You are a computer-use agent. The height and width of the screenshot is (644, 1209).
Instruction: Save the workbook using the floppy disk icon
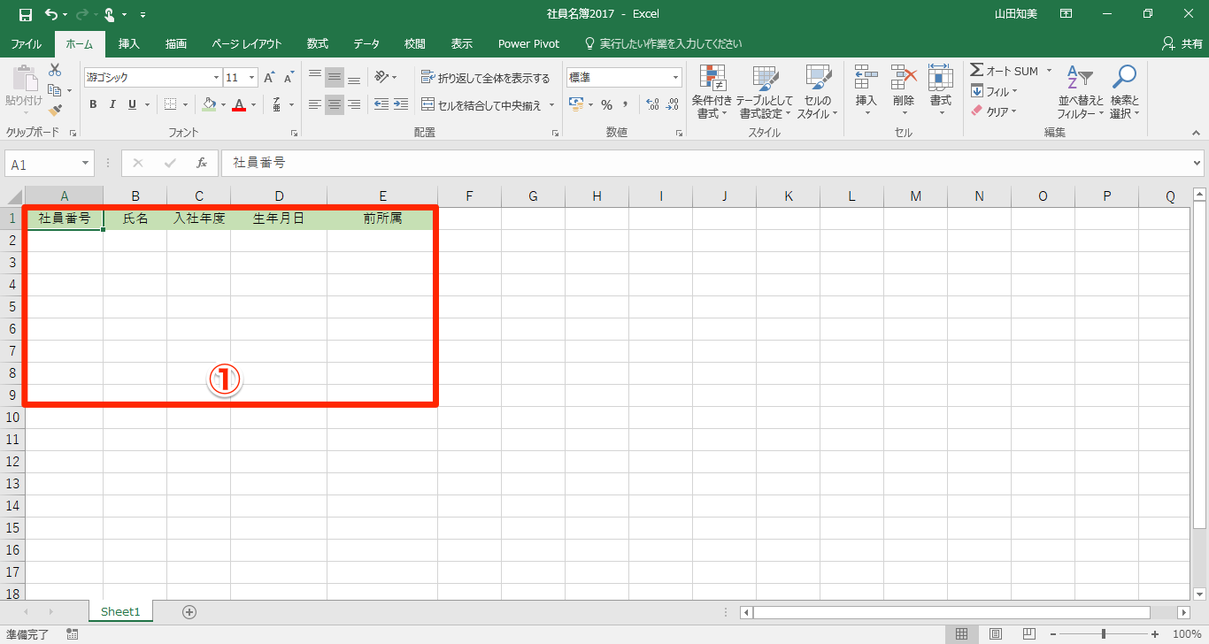[25, 14]
